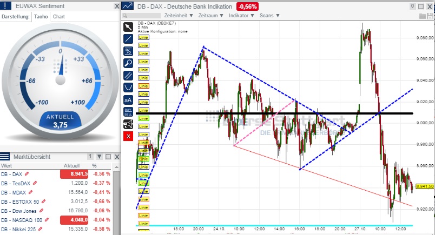
Task: Click the red X delete tool
Action: click(128, 136)
